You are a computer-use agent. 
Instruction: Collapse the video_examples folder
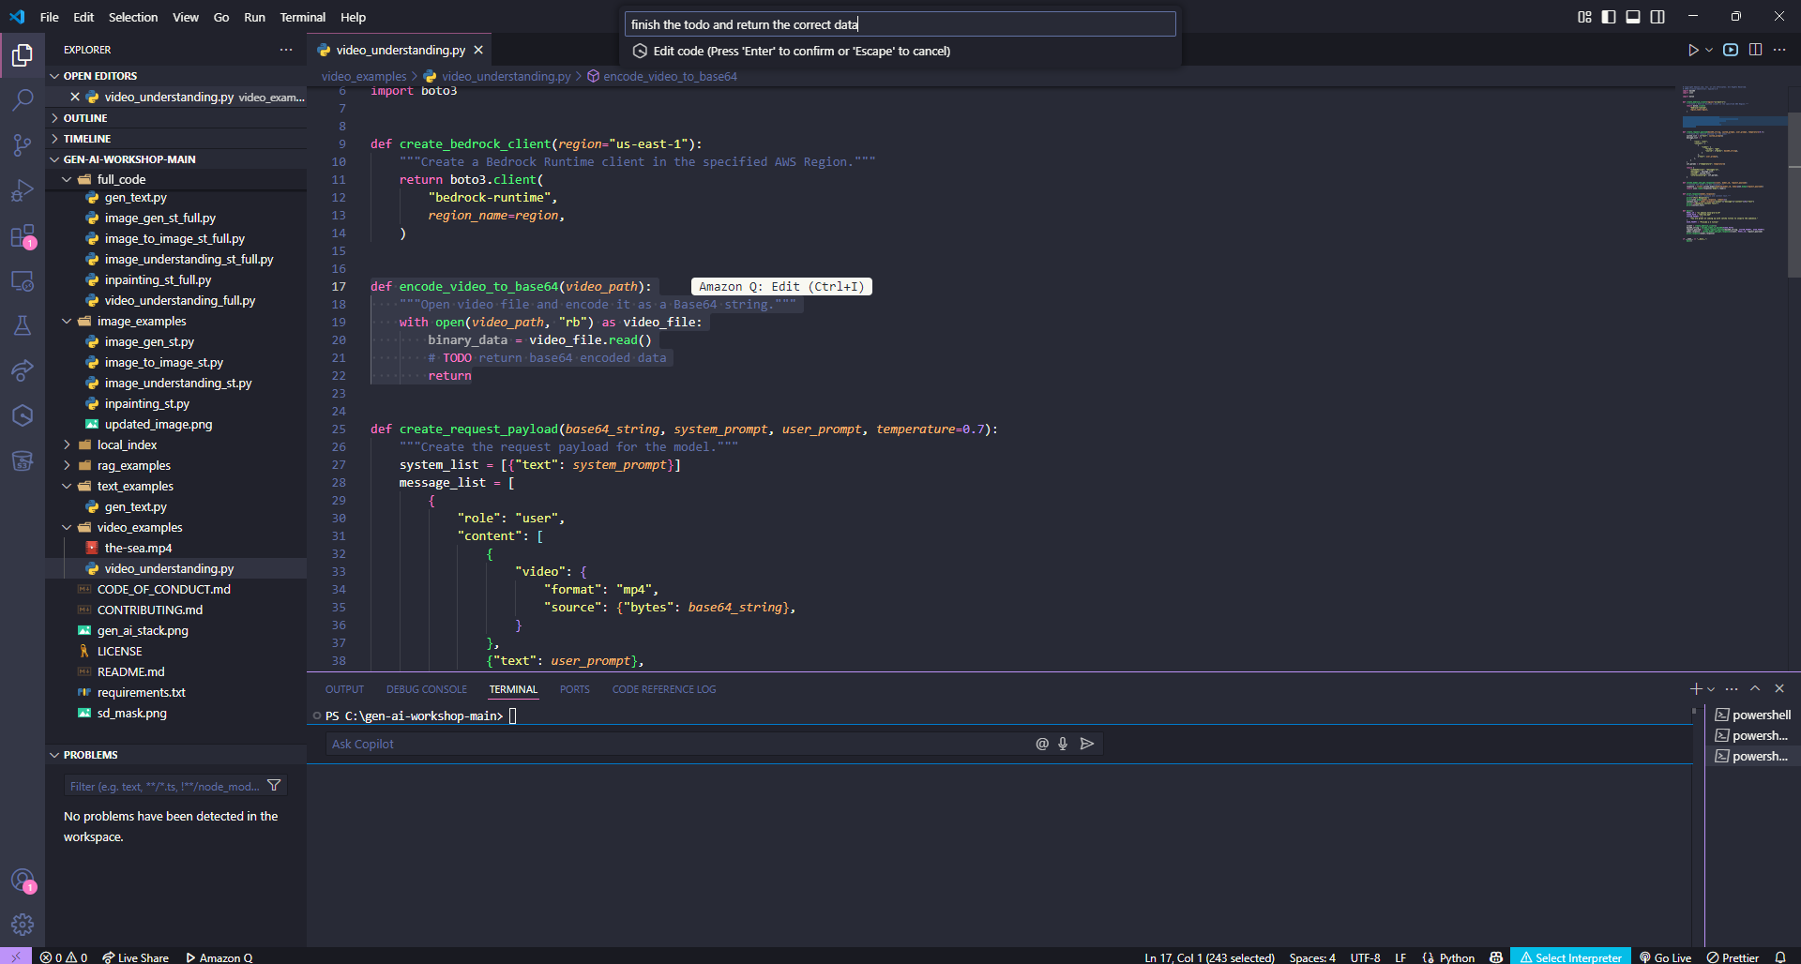67,527
